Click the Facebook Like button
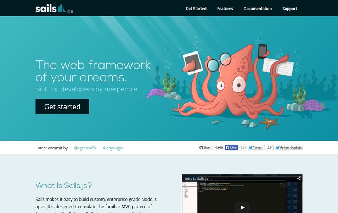This screenshot has height=213, width=338. (x=231, y=148)
